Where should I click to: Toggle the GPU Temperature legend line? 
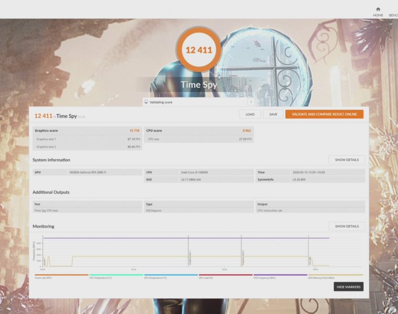(x=171, y=276)
